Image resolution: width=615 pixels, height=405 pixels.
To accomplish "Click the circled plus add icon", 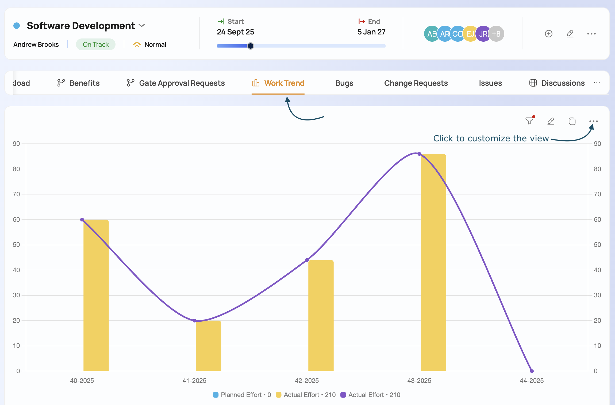I will (x=548, y=34).
